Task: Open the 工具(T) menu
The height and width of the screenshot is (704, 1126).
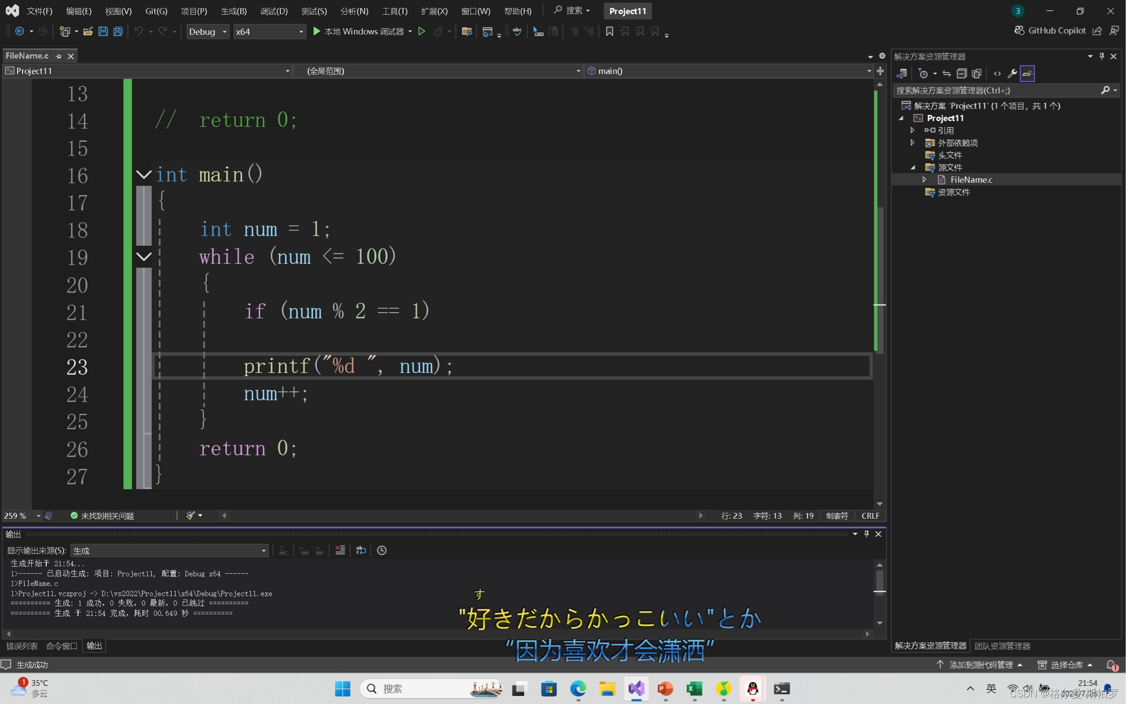Action: pyautogui.click(x=395, y=11)
